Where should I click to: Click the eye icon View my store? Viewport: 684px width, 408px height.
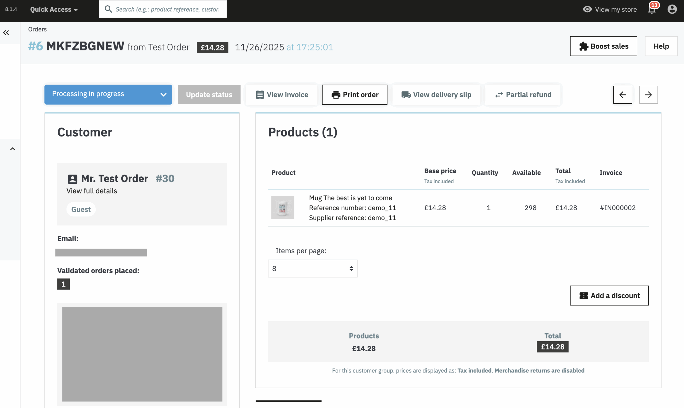(x=587, y=9)
